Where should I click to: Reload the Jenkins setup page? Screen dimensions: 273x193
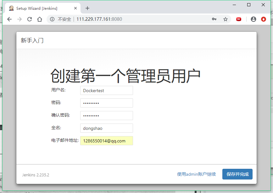(30, 19)
